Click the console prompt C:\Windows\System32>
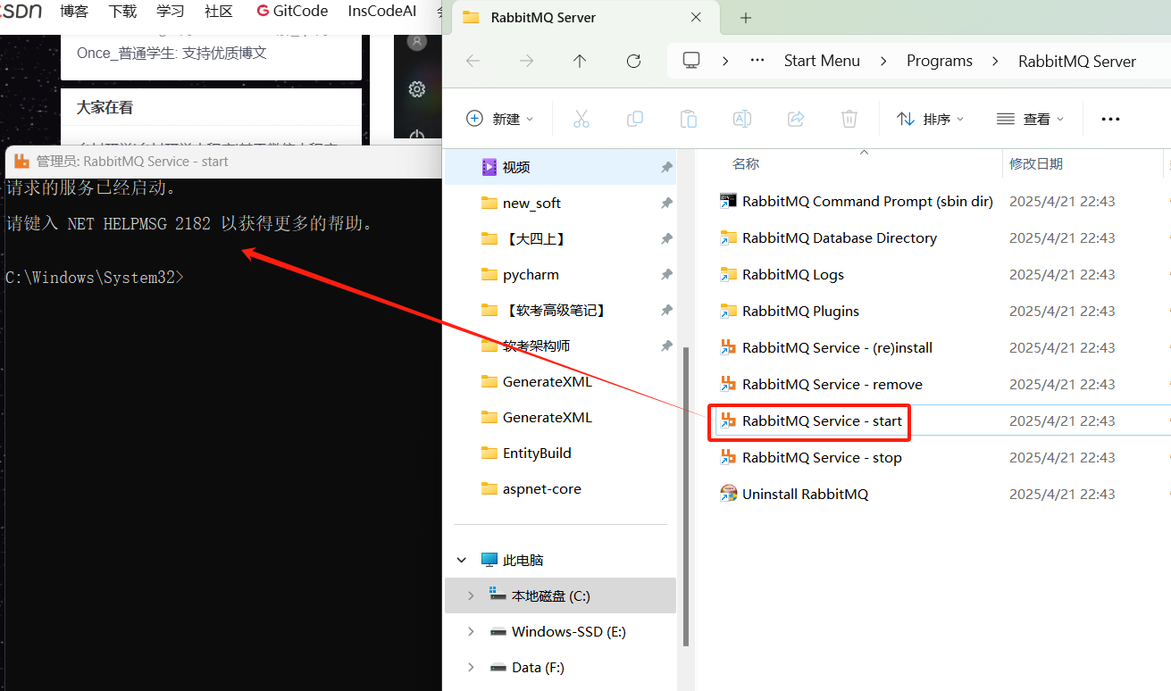 (95, 278)
